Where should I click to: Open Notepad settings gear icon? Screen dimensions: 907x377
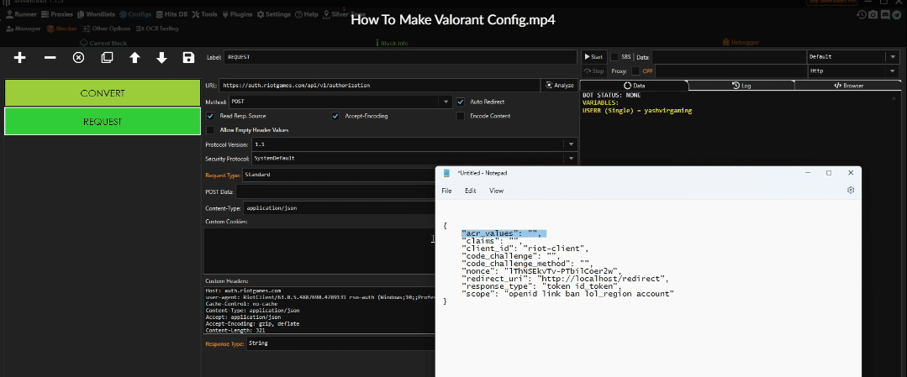pos(851,191)
